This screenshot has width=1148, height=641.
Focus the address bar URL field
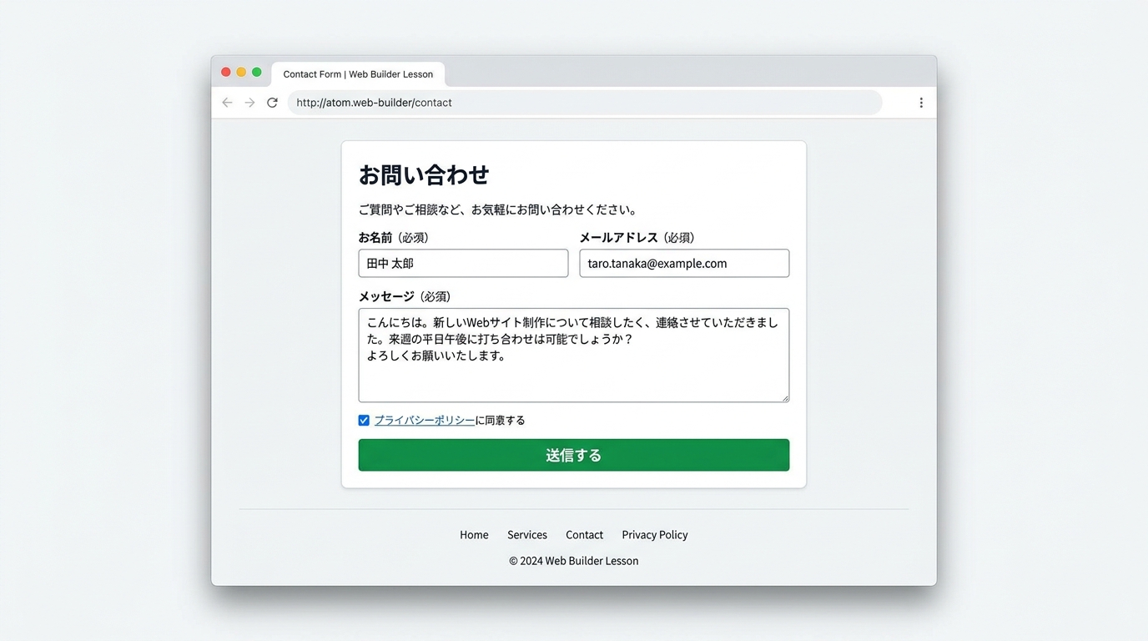click(x=584, y=103)
